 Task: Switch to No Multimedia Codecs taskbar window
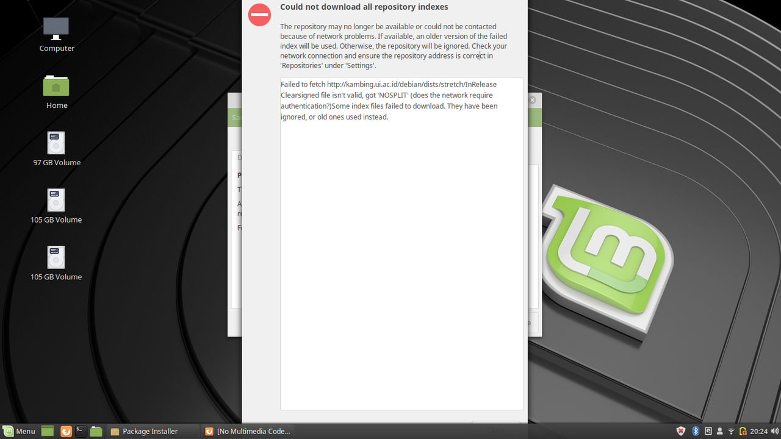[x=248, y=431]
